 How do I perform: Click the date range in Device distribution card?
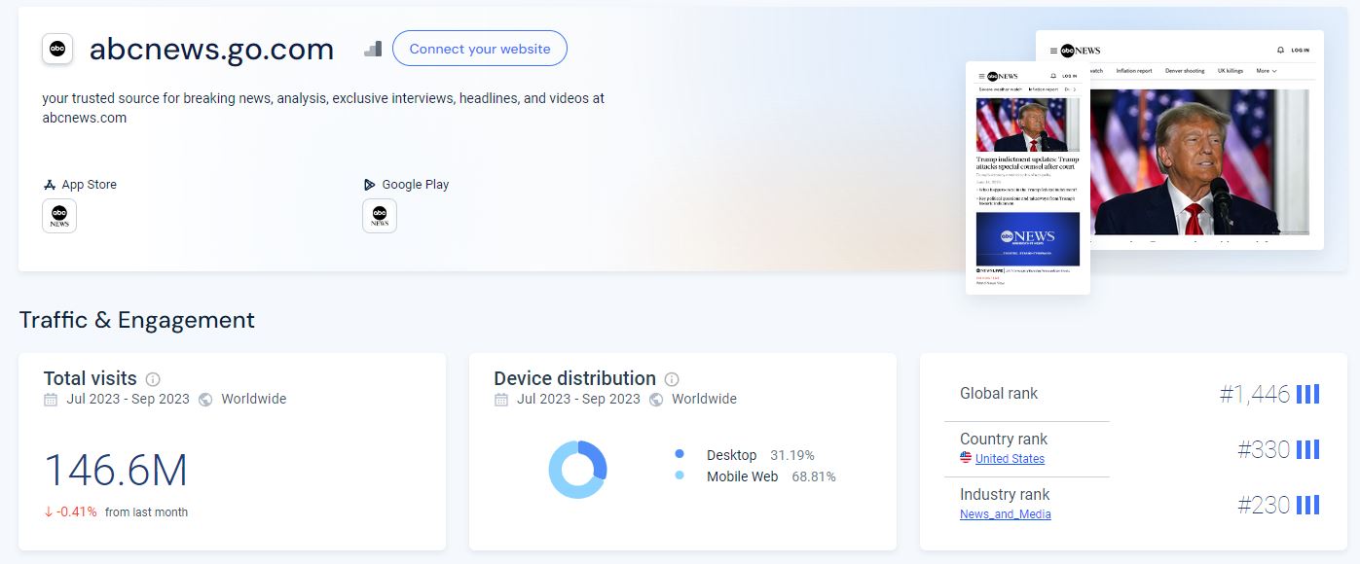tap(579, 399)
